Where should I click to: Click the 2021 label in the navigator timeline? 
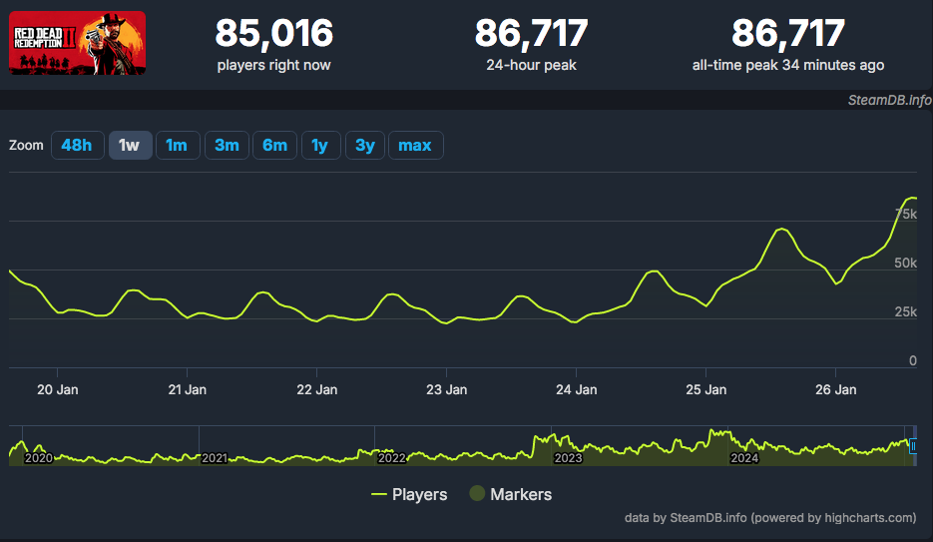215,458
